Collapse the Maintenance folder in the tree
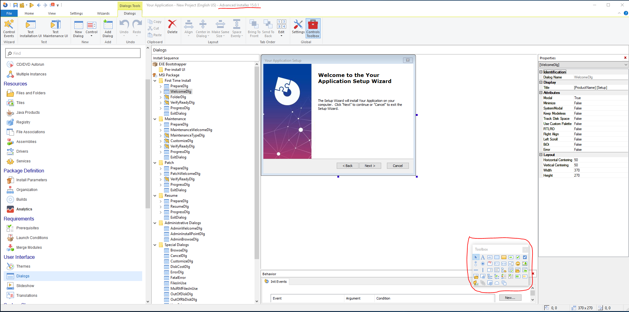Image resolution: width=629 pixels, height=312 pixels. pyautogui.click(x=155, y=119)
